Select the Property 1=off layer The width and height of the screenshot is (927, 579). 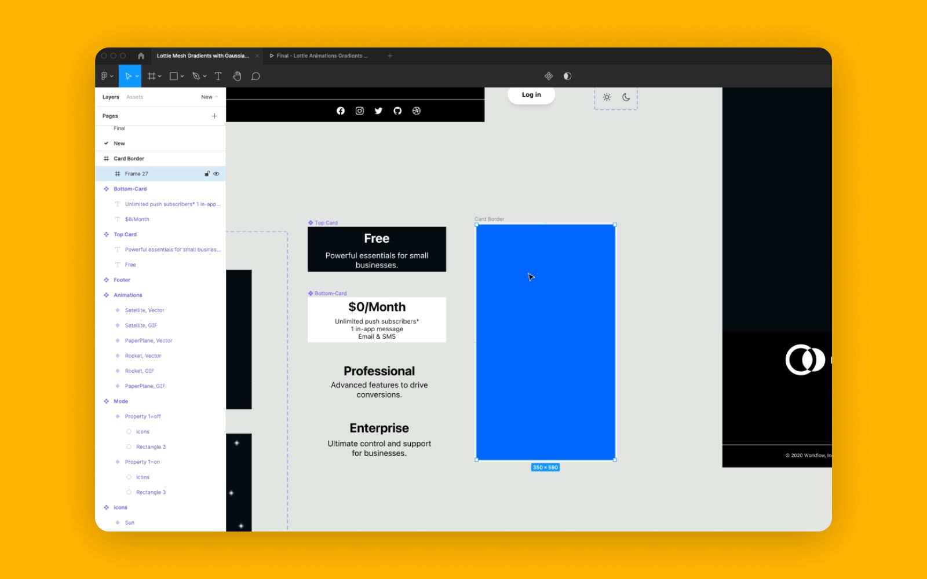click(x=143, y=416)
